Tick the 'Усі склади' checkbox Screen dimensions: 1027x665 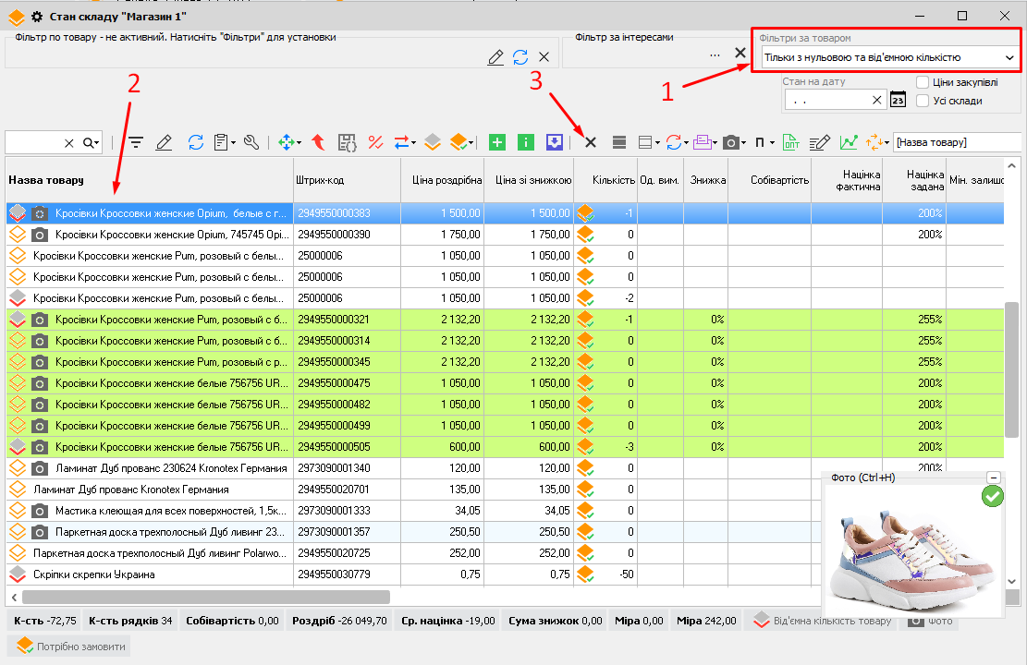pyautogui.click(x=923, y=101)
